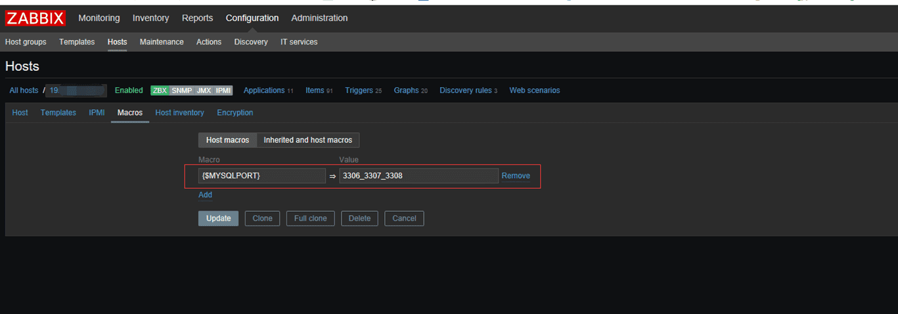This screenshot has height=314, width=898.
Task: Click the JMX availability badge
Action: [x=204, y=90]
